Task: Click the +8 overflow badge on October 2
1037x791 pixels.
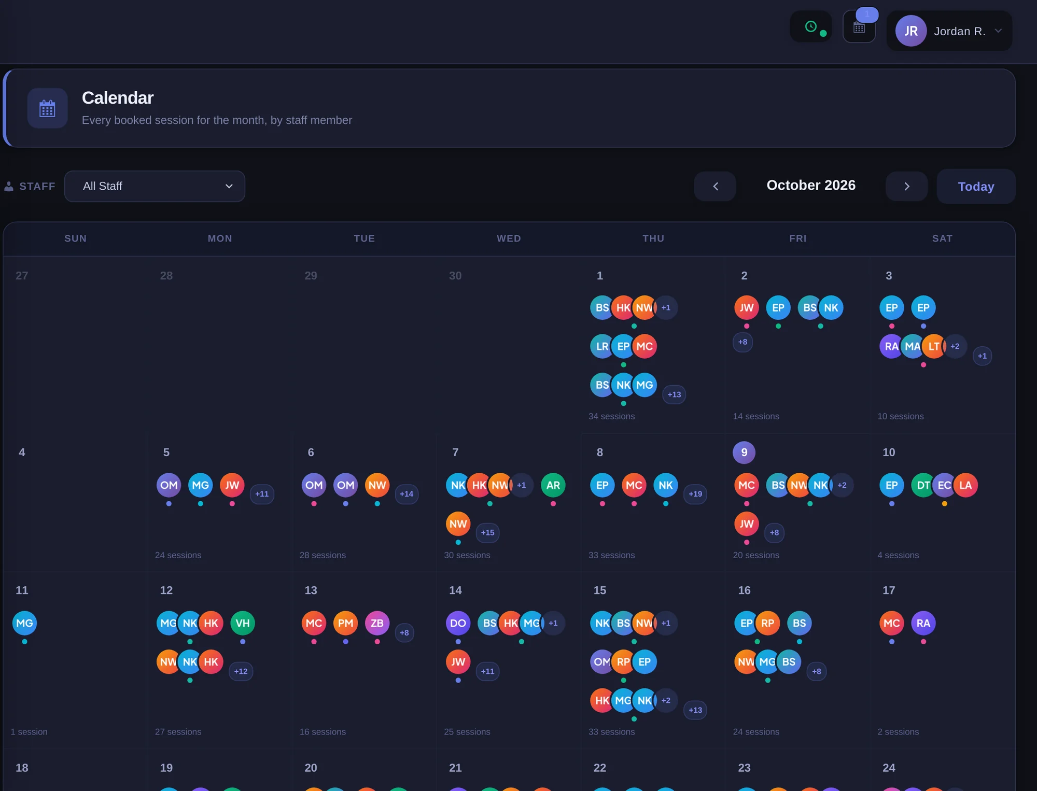Action: (x=742, y=342)
